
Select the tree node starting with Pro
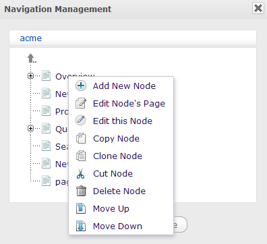coord(61,111)
